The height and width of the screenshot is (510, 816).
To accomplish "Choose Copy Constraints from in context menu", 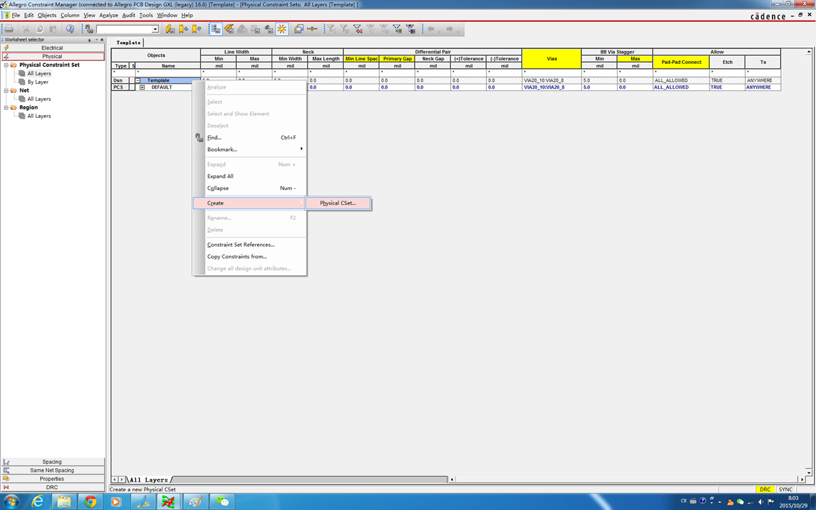I will [x=249, y=257].
